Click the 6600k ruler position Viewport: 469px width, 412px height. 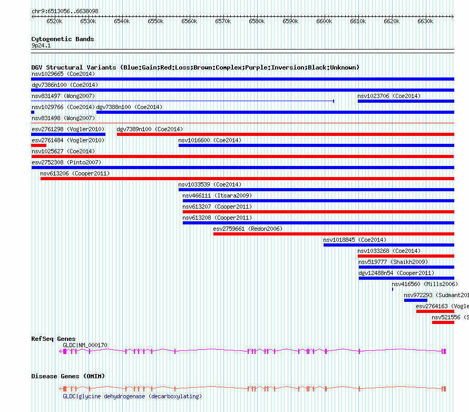(x=324, y=21)
